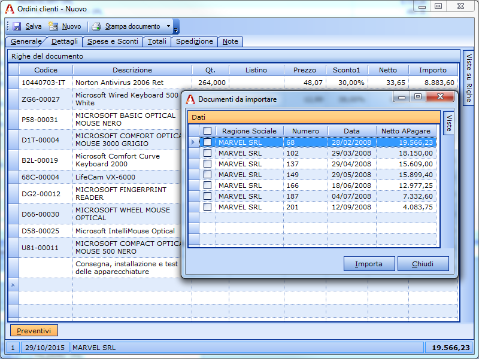Toggle the select-all checkbox in the header row
Image resolution: width=479 pixels, height=359 pixels.
pos(207,131)
